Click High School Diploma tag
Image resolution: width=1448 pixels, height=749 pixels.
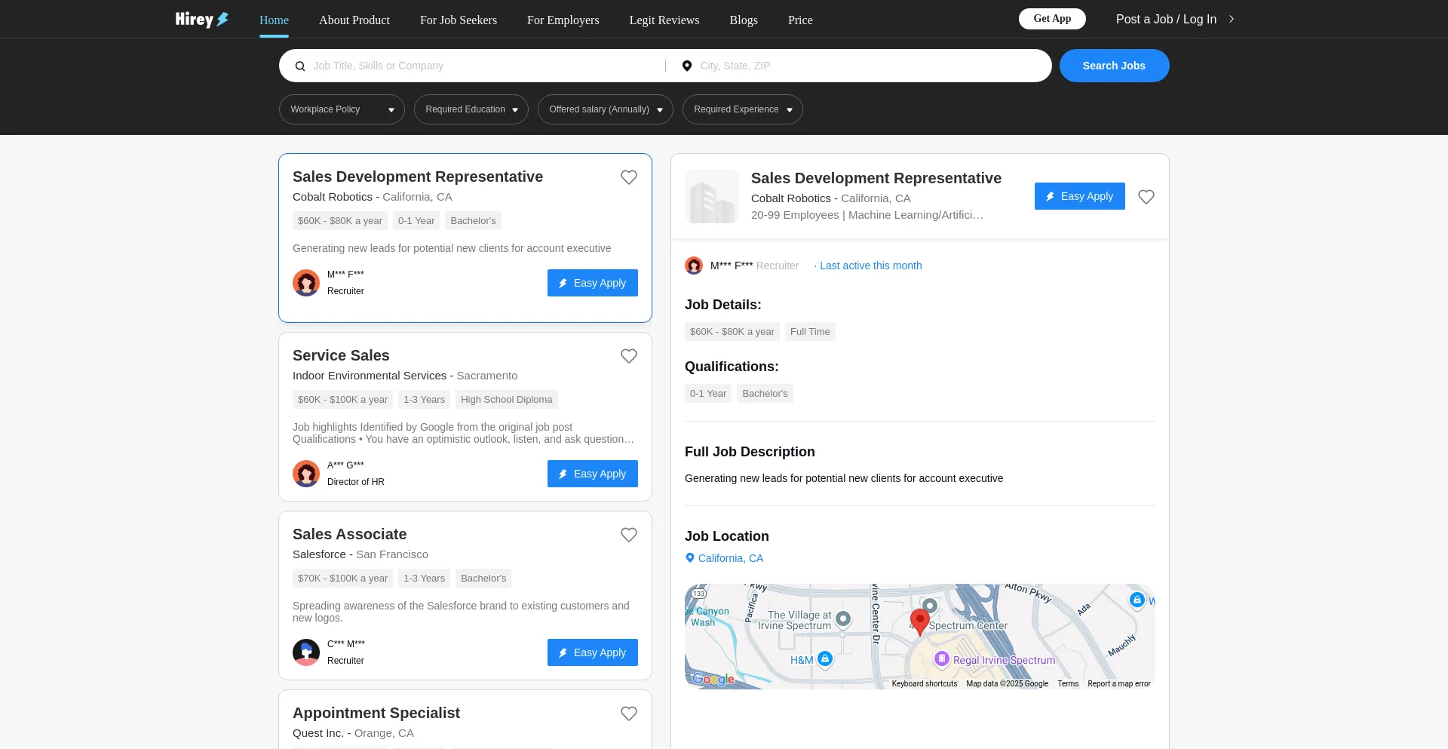pyautogui.click(x=507, y=400)
